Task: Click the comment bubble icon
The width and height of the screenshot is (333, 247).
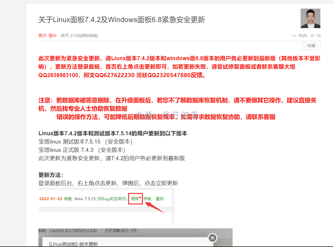Action: coord(312,36)
